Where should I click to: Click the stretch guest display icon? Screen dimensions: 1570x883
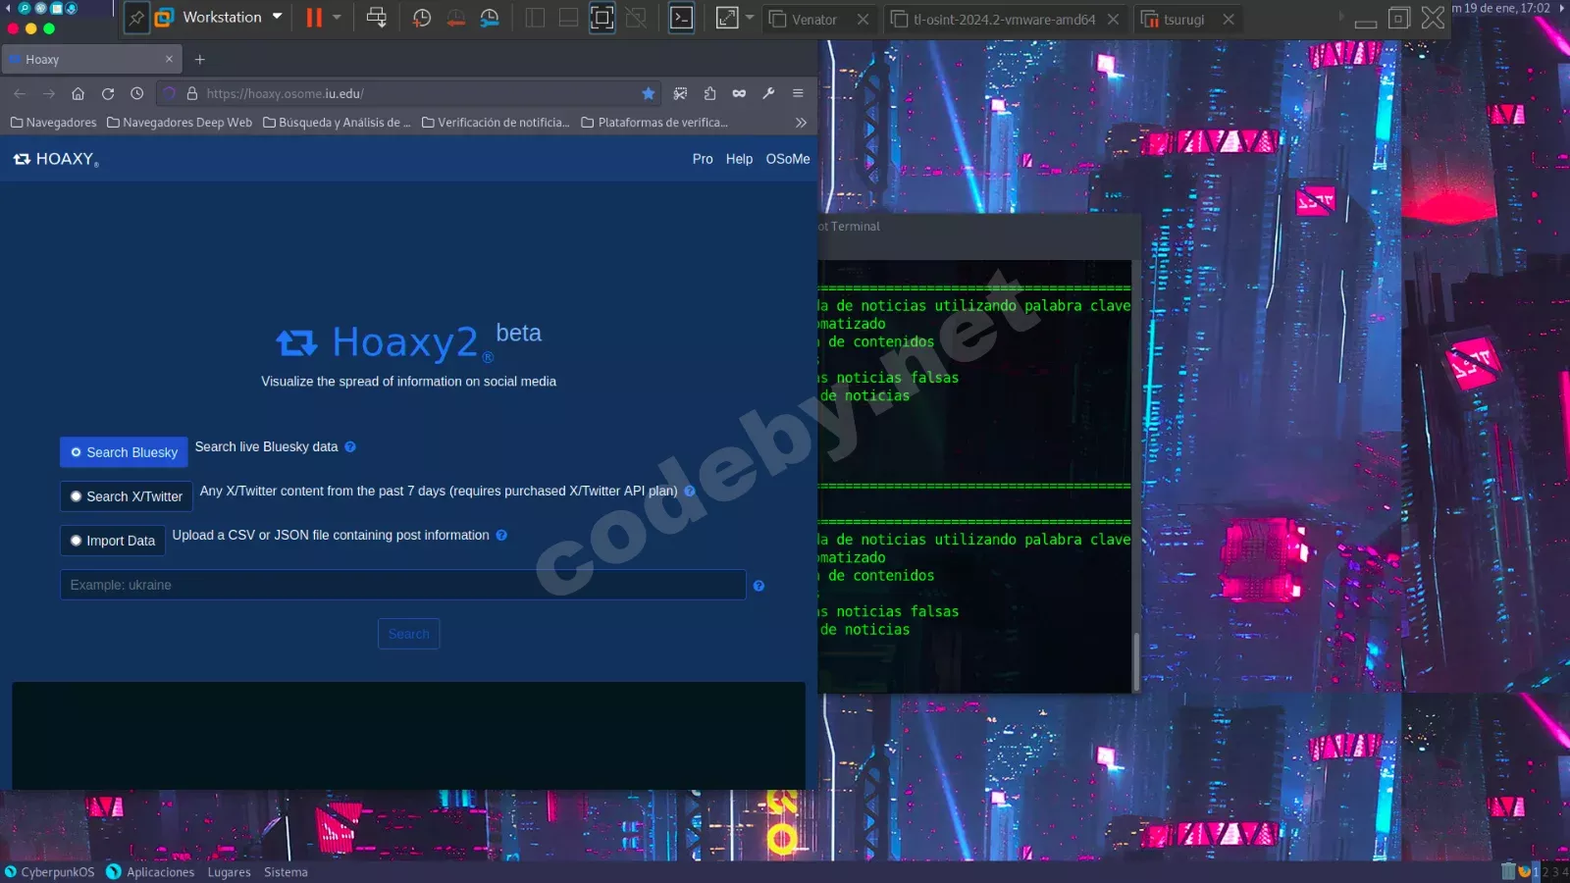coord(727,18)
